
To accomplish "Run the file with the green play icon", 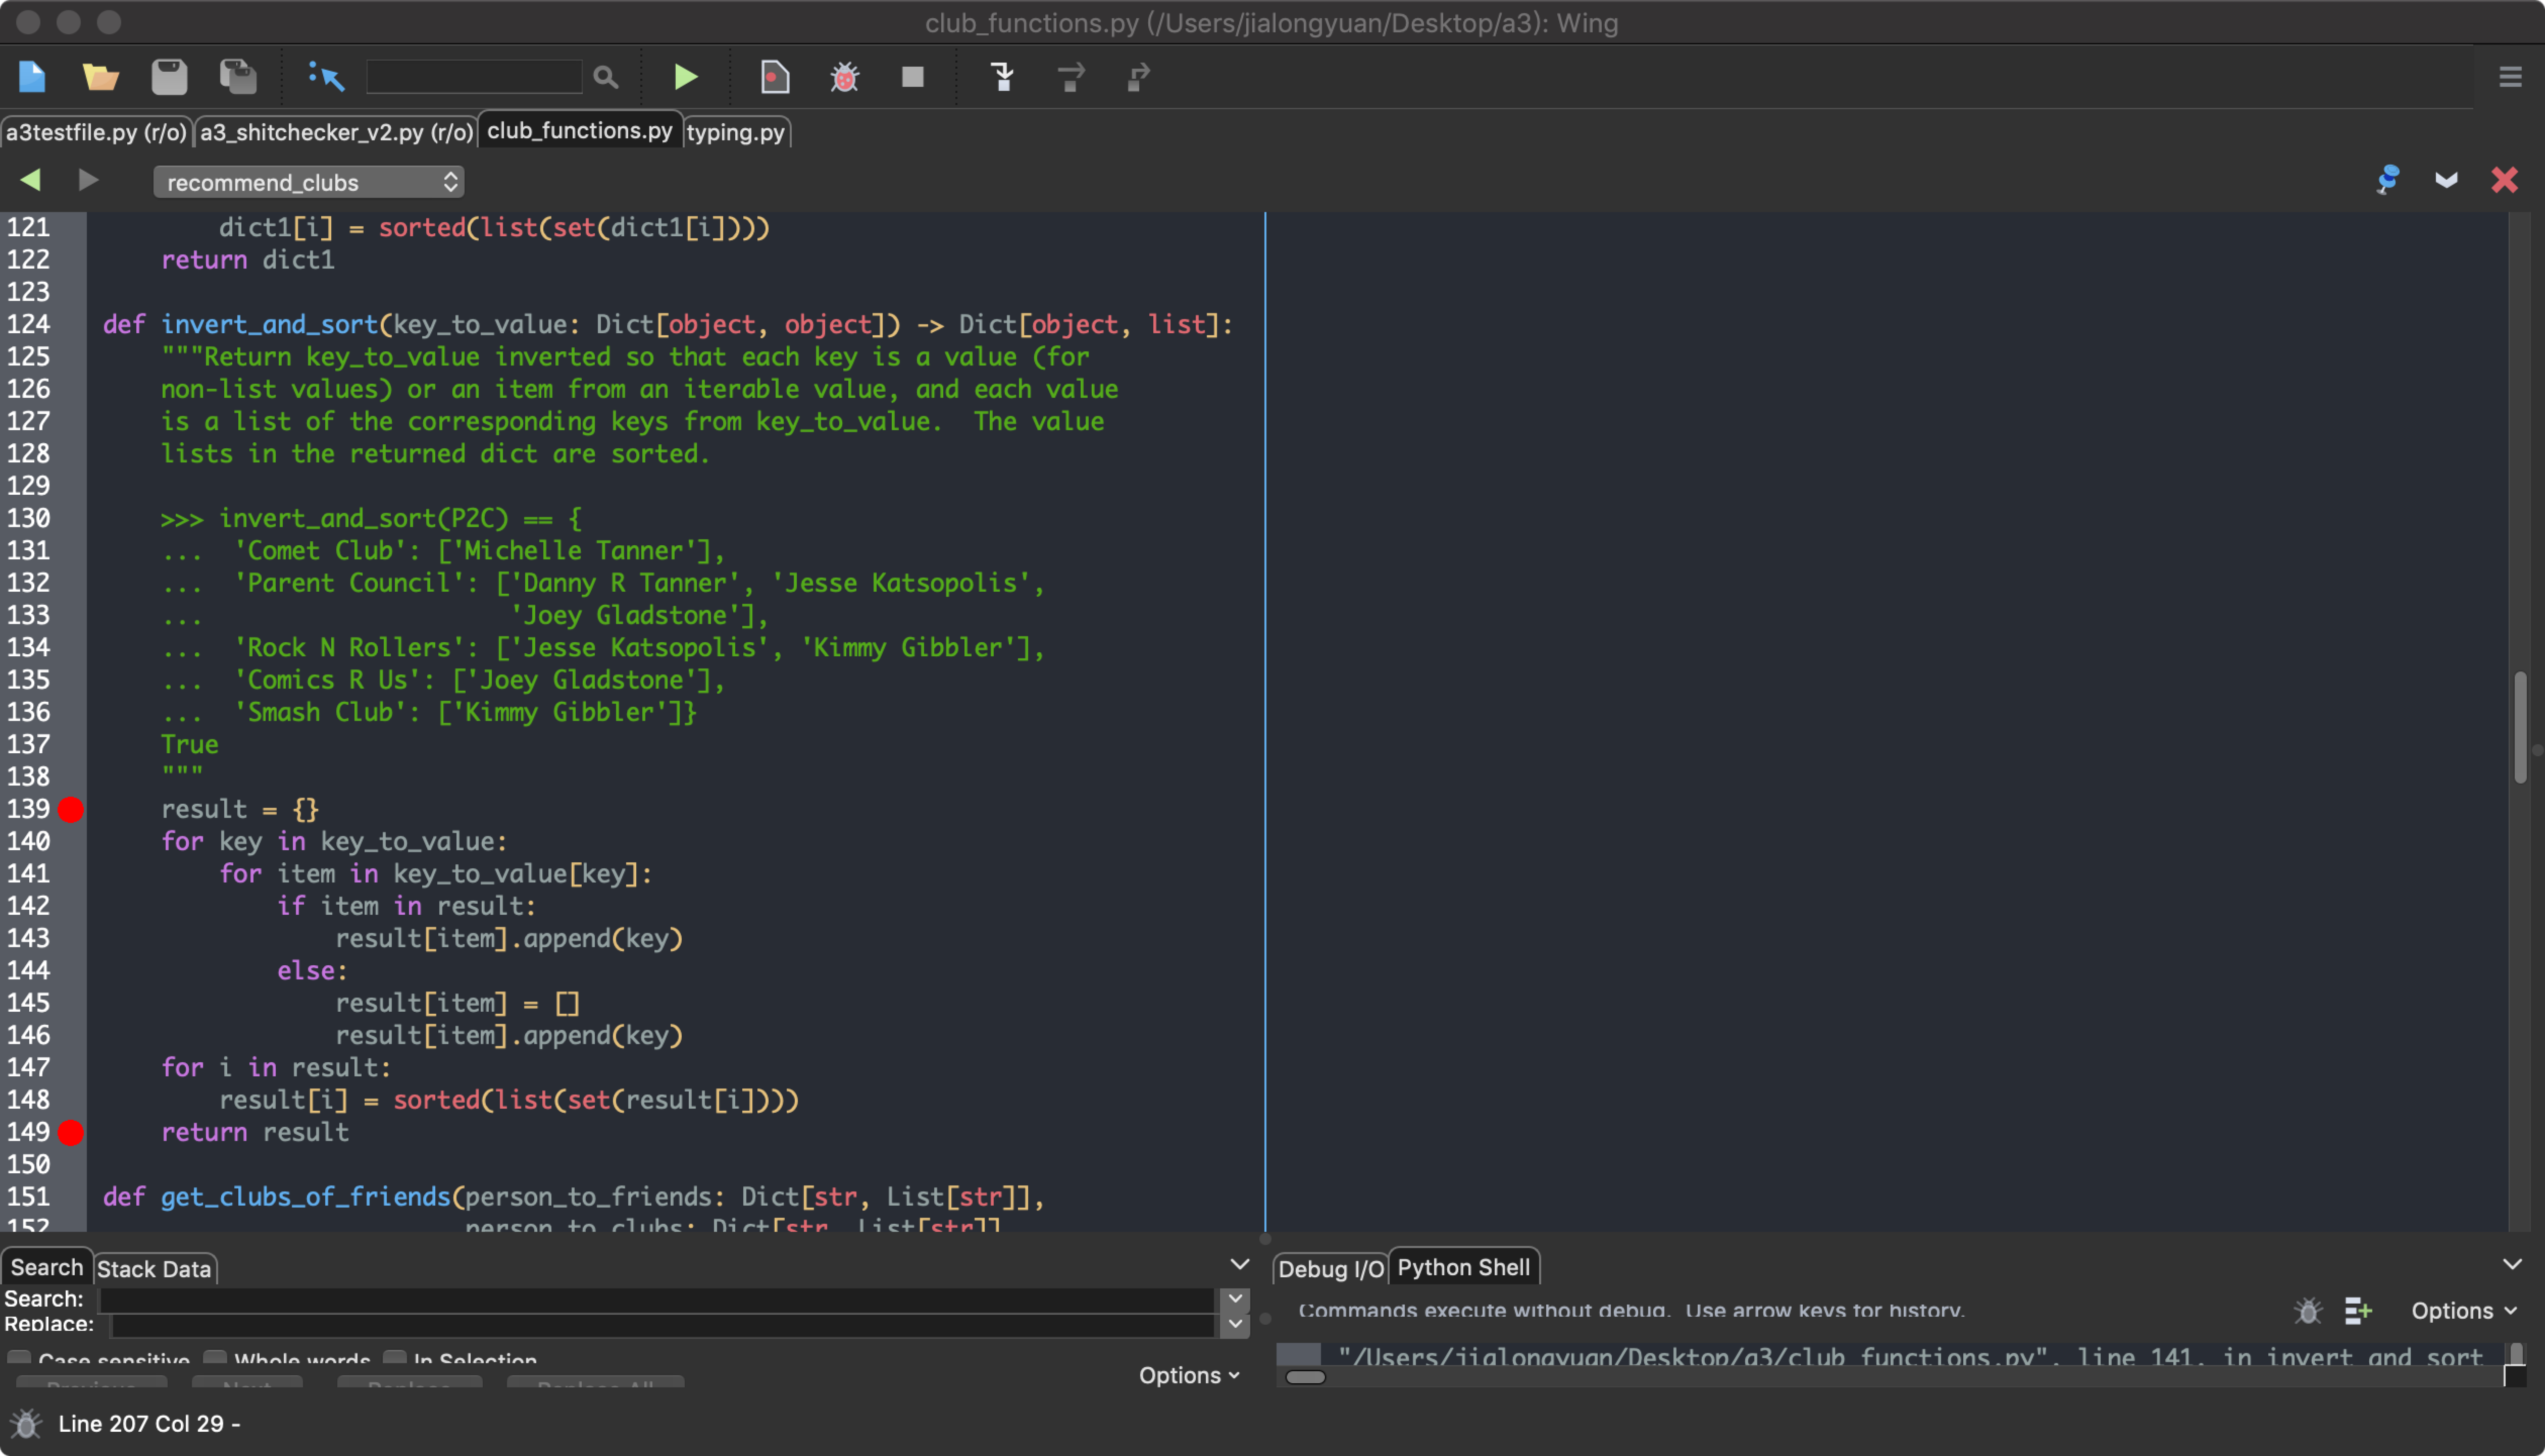I will [x=686, y=77].
